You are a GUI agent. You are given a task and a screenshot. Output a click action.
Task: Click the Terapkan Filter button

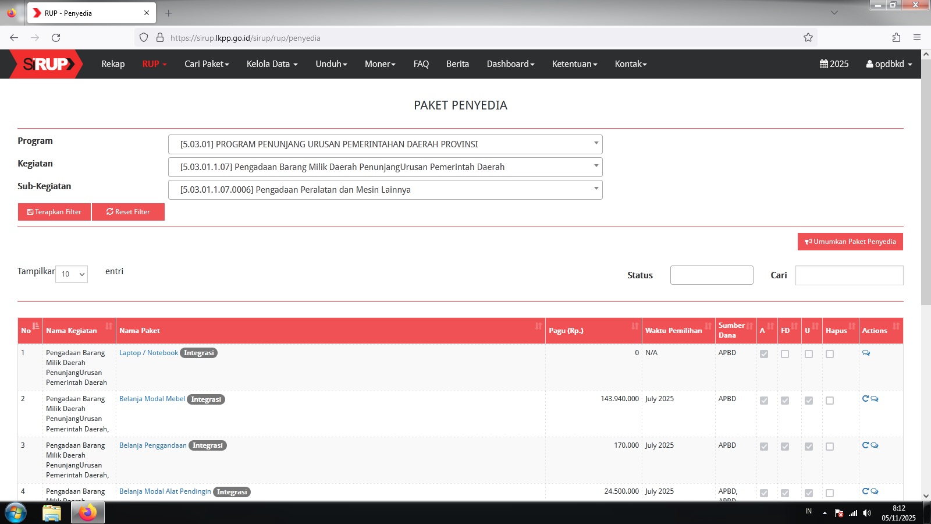[54, 212]
